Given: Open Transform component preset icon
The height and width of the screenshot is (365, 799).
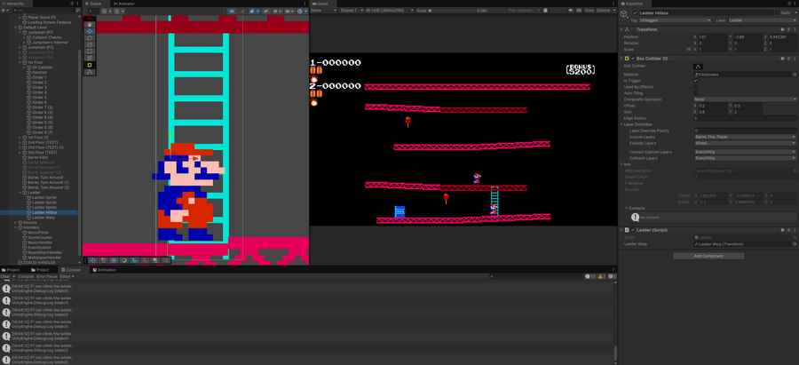Looking at the screenshot, I should tap(789, 29).
